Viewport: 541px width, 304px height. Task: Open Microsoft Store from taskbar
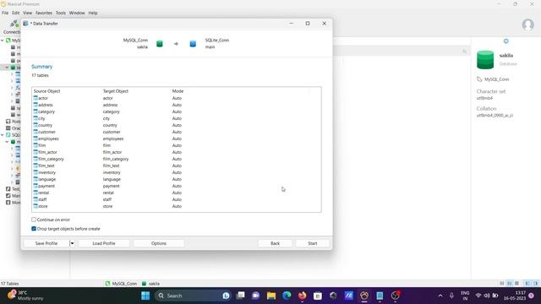tap(318, 296)
